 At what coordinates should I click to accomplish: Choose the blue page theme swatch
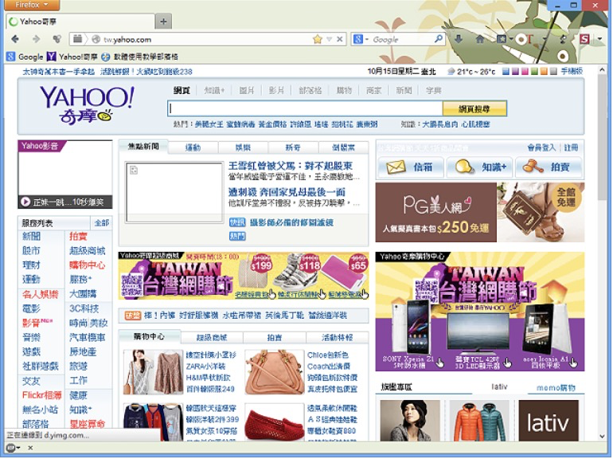[506, 72]
